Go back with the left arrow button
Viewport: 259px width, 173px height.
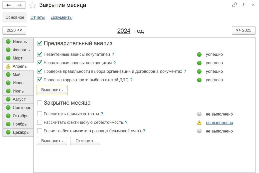pos(8,5)
